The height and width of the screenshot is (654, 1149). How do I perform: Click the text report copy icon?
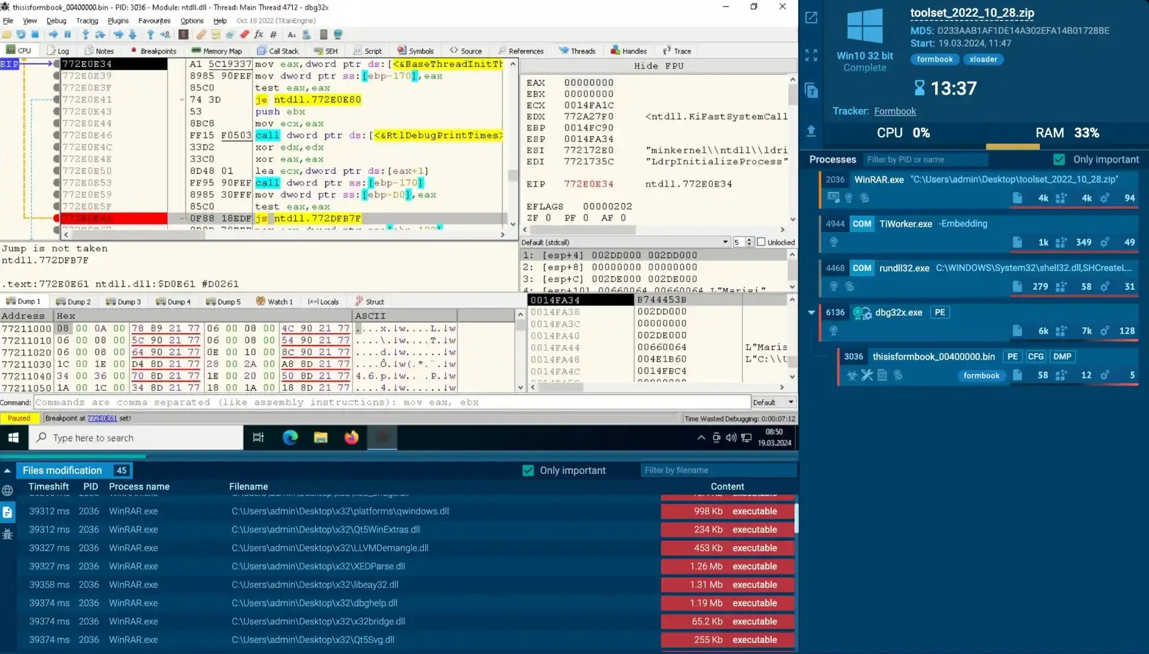(811, 91)
